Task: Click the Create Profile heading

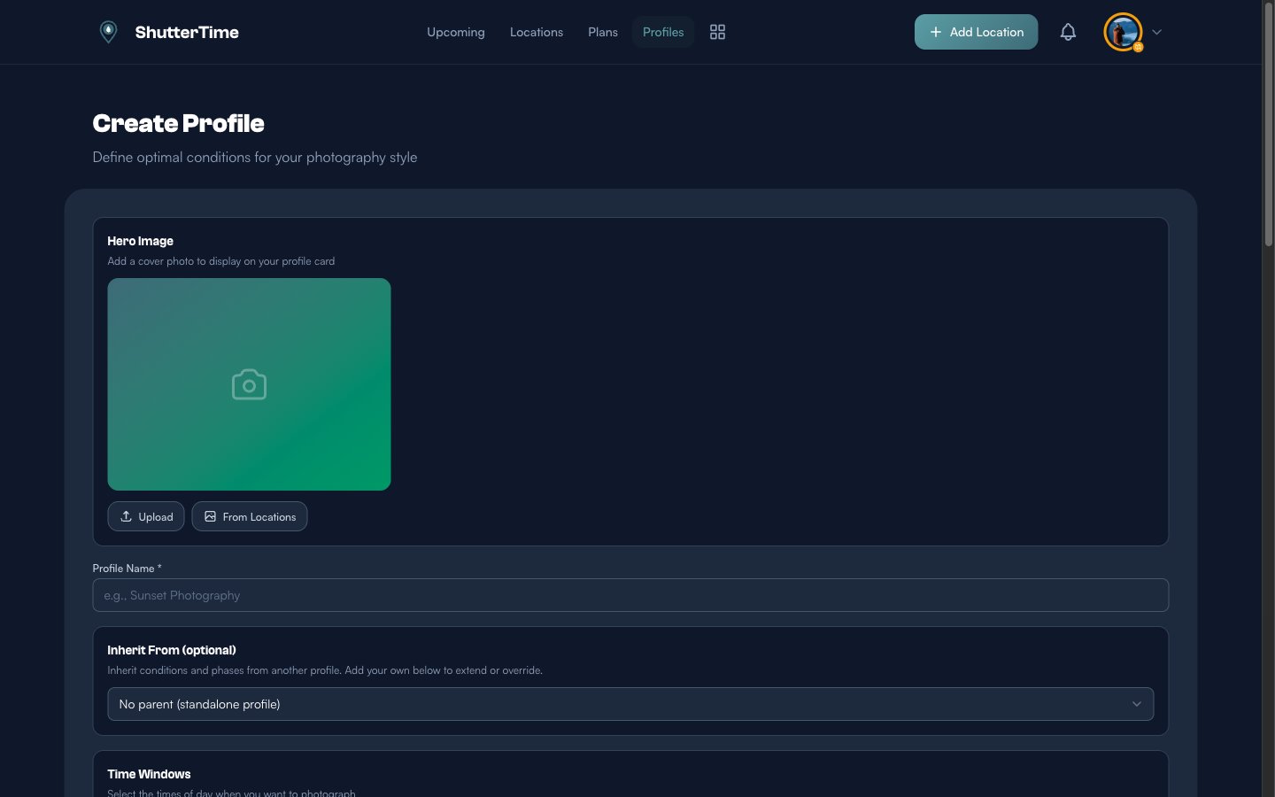Action: coord(178,123)
